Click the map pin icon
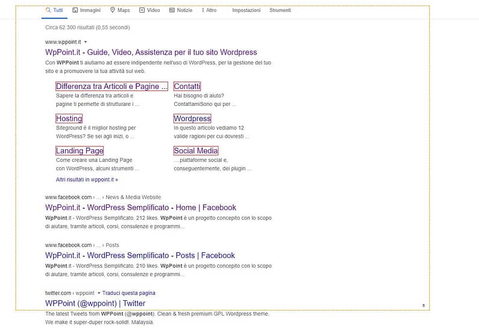This screenshot has width=479, height=331. pyautogui.click(x=113, y=10)
